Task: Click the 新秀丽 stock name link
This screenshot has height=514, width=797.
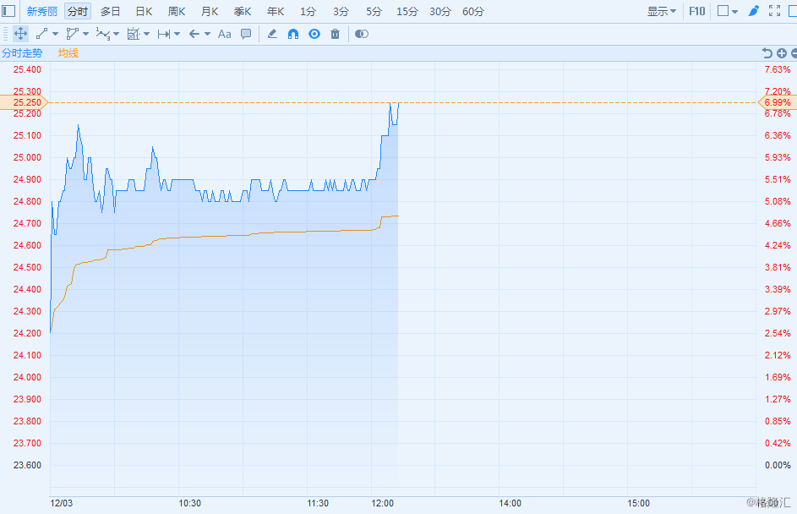Action: click(42, 11)
